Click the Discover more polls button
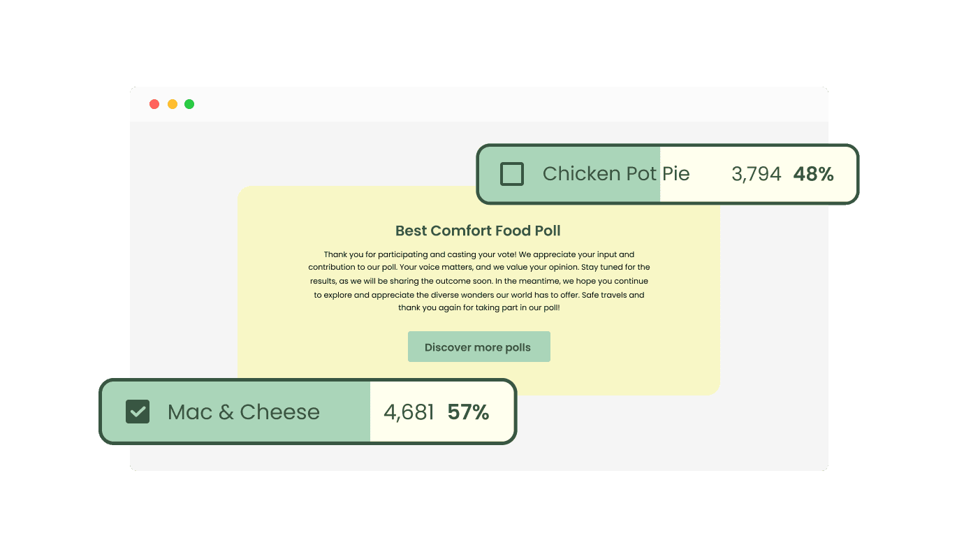This screenshot has width=957, height=559. click(x=479, y=347)
